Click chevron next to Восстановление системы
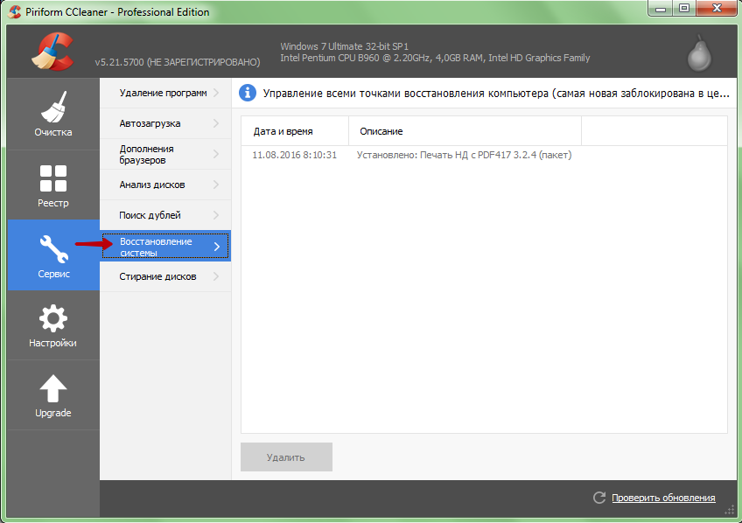This screenshot has height=523, width=742. [217, 247]
